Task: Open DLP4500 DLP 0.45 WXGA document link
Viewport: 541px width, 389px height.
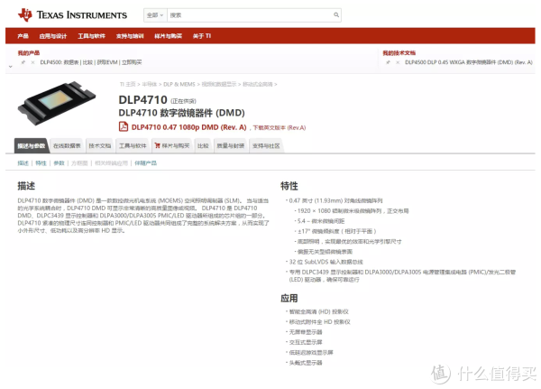Action: (469, 62)
